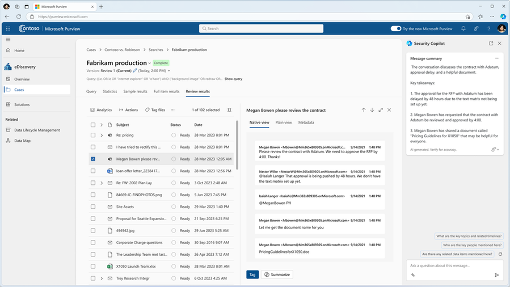
Task: Go to next item with down arrow
Action: point(372,110)
